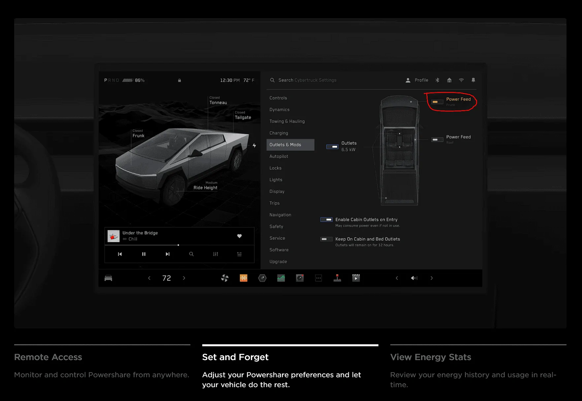Open the theater video app
The width and height of the screenshot is (582, 401).
(356, 278)
